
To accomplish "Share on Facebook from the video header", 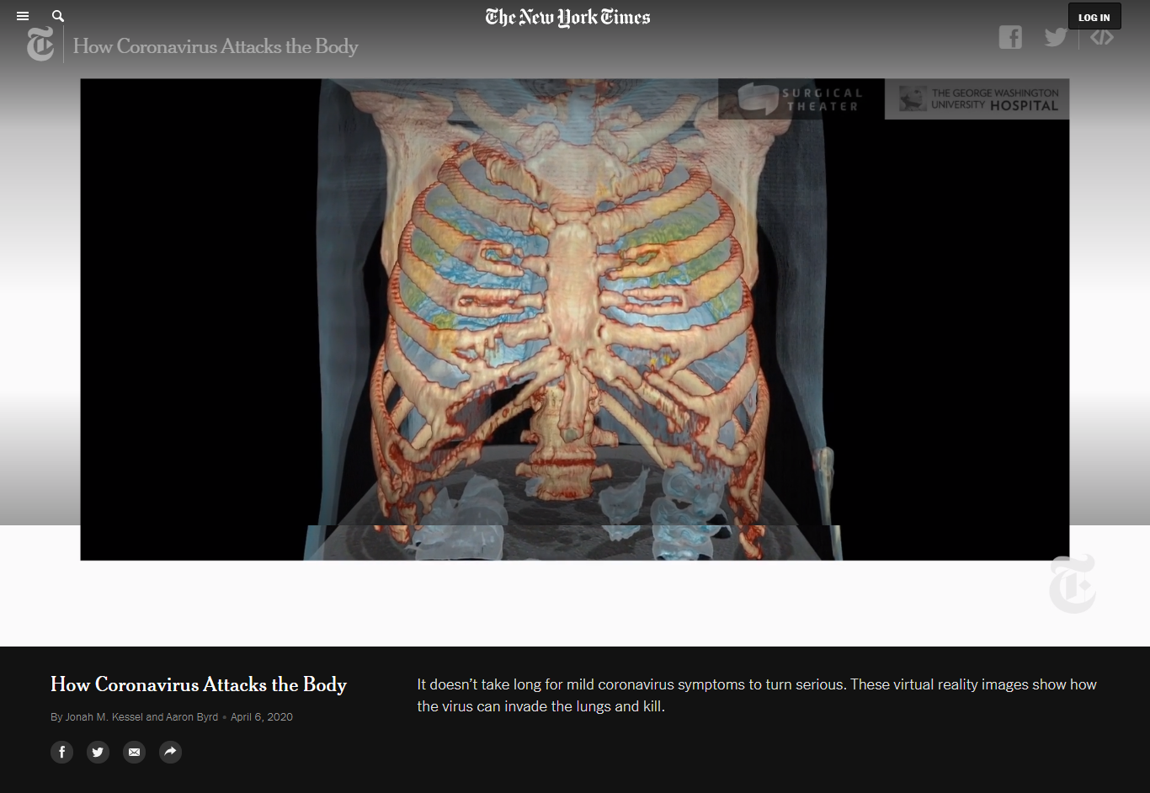I will [x=1010, y=37].
